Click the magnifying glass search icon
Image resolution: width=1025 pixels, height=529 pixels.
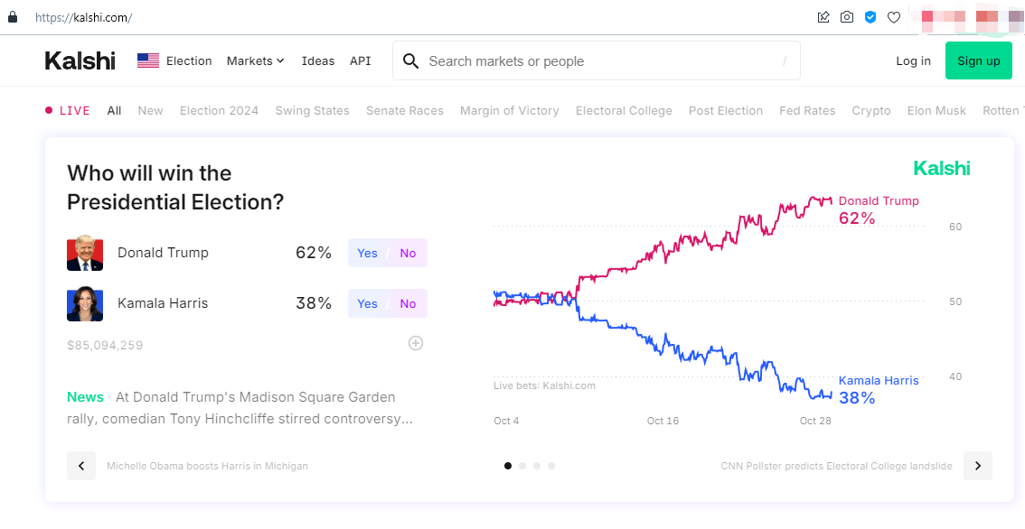tap(410, 61)
